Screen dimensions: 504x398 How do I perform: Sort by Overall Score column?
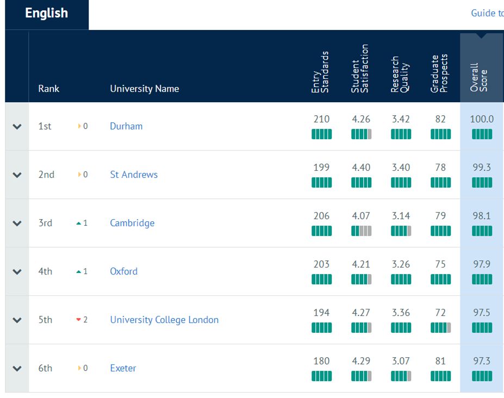pos(480,77)
